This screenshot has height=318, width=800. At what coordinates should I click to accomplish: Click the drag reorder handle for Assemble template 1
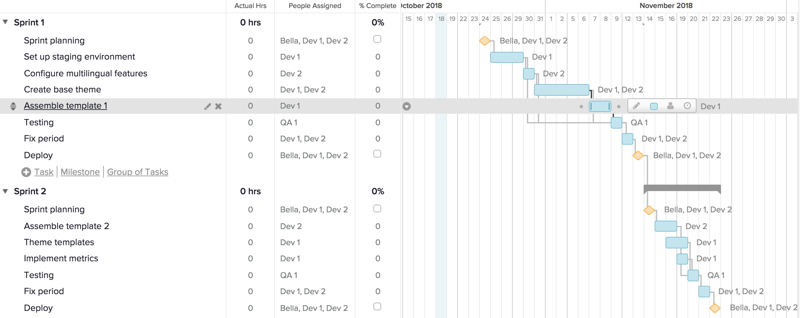13,106
